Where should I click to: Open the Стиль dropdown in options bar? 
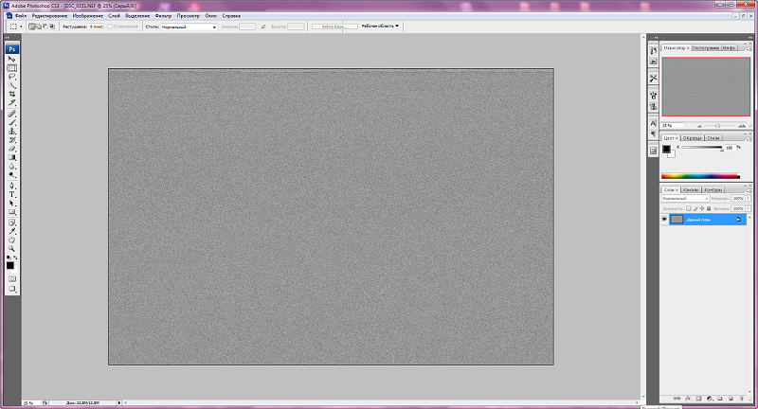tap(189, 27)
